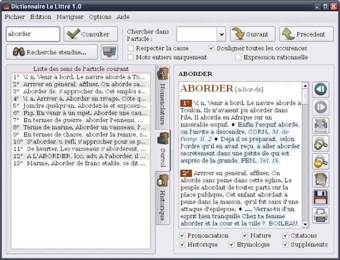Uncheck Souligner toutes les occurences
Viewport: 340px width, 260px height.
tap(211, 48)
